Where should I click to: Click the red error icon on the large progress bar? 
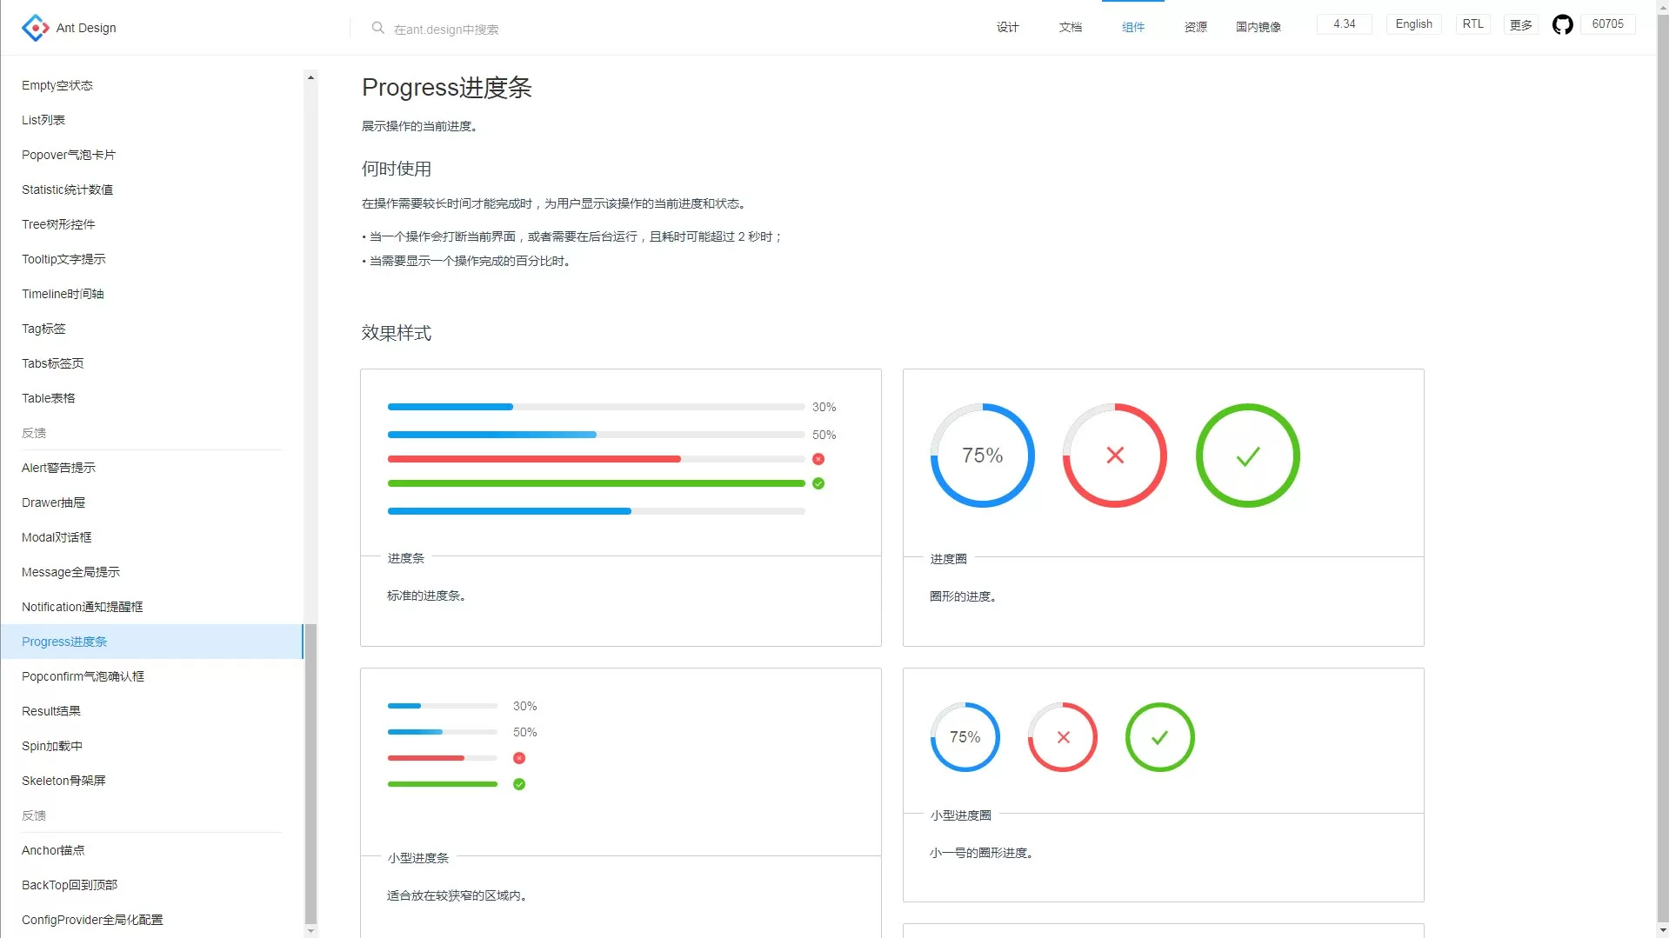818,459
